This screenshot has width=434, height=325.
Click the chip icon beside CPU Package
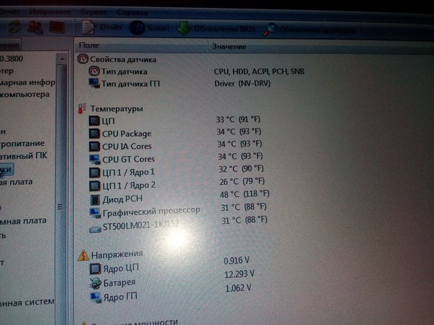pos(94,134)
